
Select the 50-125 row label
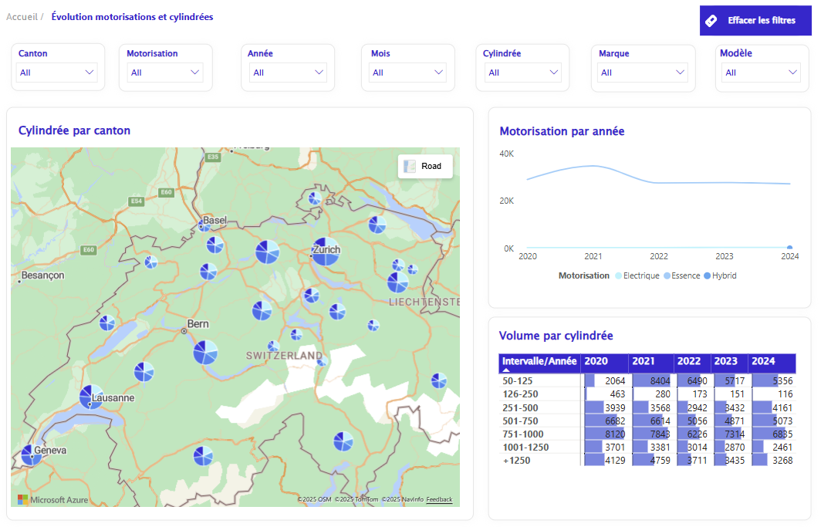coord(517,381)
